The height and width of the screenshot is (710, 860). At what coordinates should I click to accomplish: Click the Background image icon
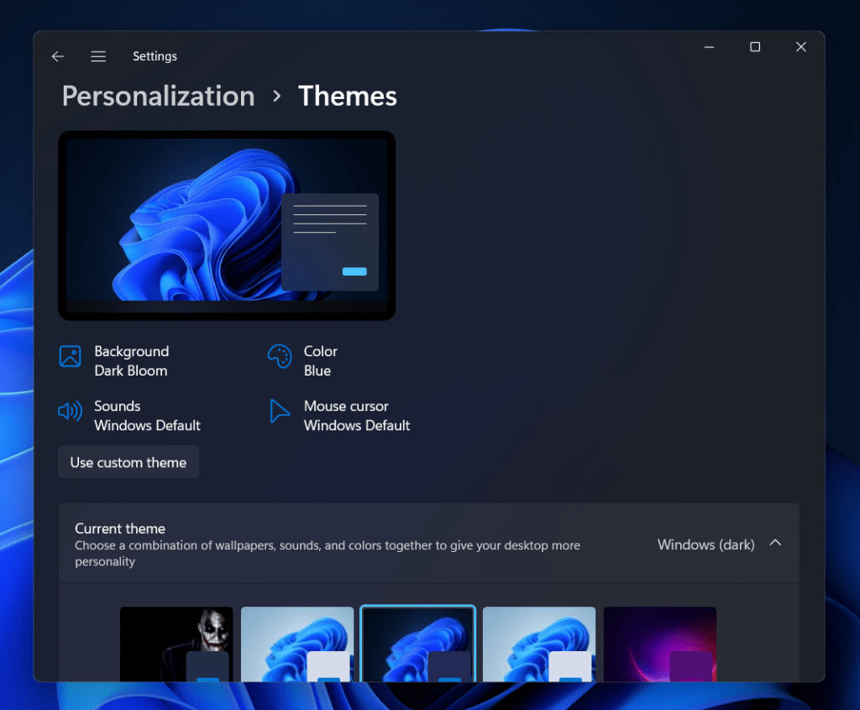(x=70, y=356)
